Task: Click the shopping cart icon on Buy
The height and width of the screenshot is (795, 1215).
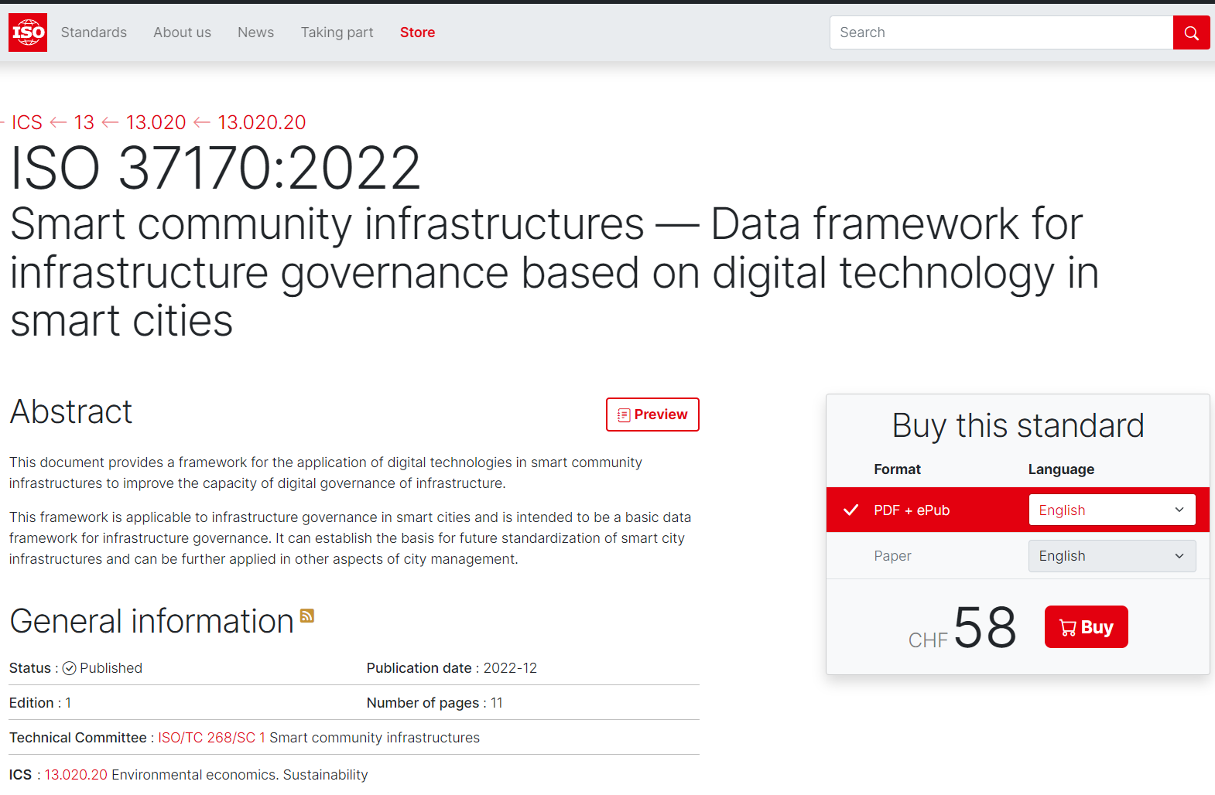Action: pos(1068,628)
